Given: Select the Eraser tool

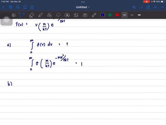Looking at the screenshot, I should [x=31, y=15].
